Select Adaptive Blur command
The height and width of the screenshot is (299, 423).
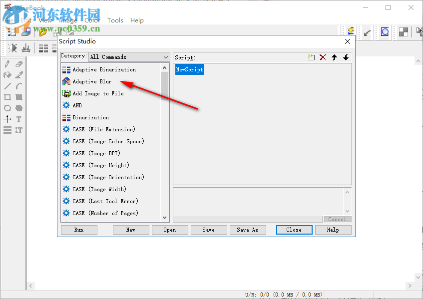92,81
